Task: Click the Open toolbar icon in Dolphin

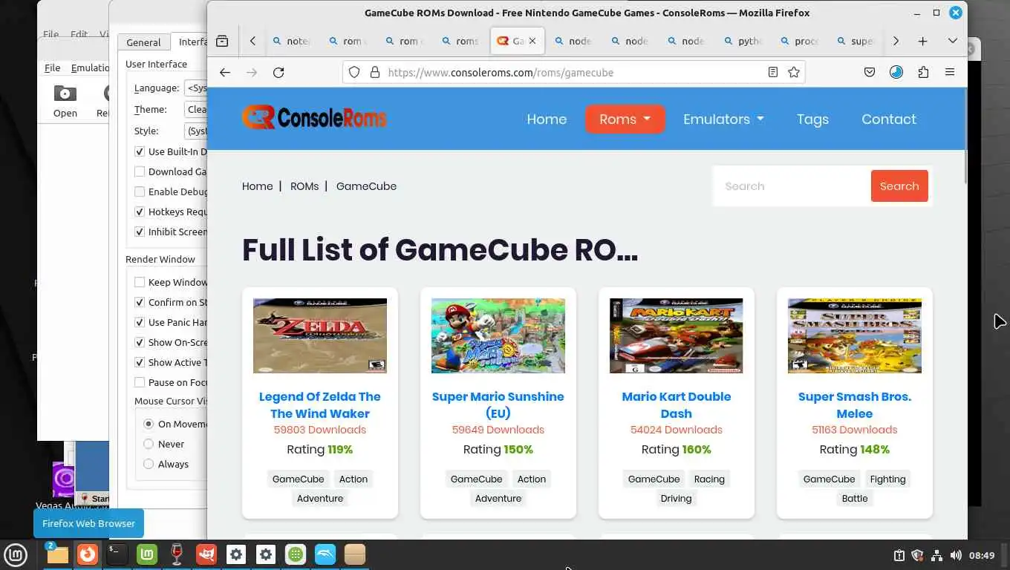Action: pyautogui.click(x=65, y=102)
